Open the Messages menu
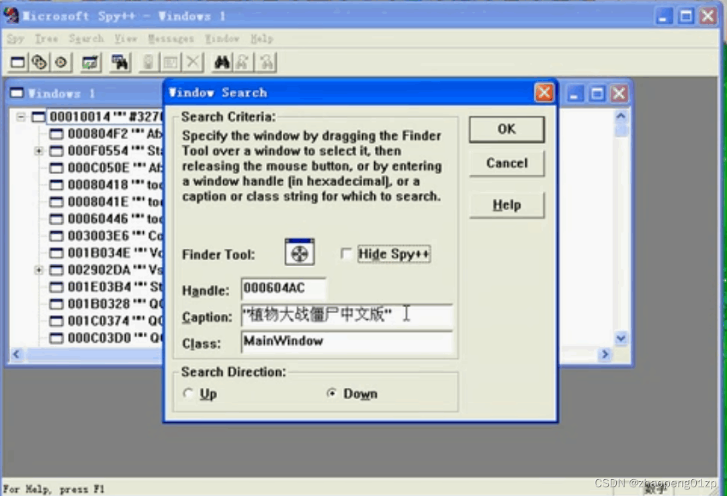 pyautogui.click(x=171, y=38)
